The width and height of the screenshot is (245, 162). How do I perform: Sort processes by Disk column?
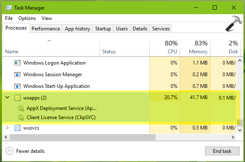point(225,47)
